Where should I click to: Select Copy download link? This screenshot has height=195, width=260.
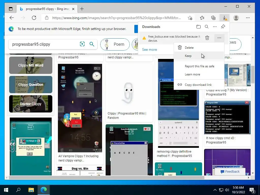199,85
